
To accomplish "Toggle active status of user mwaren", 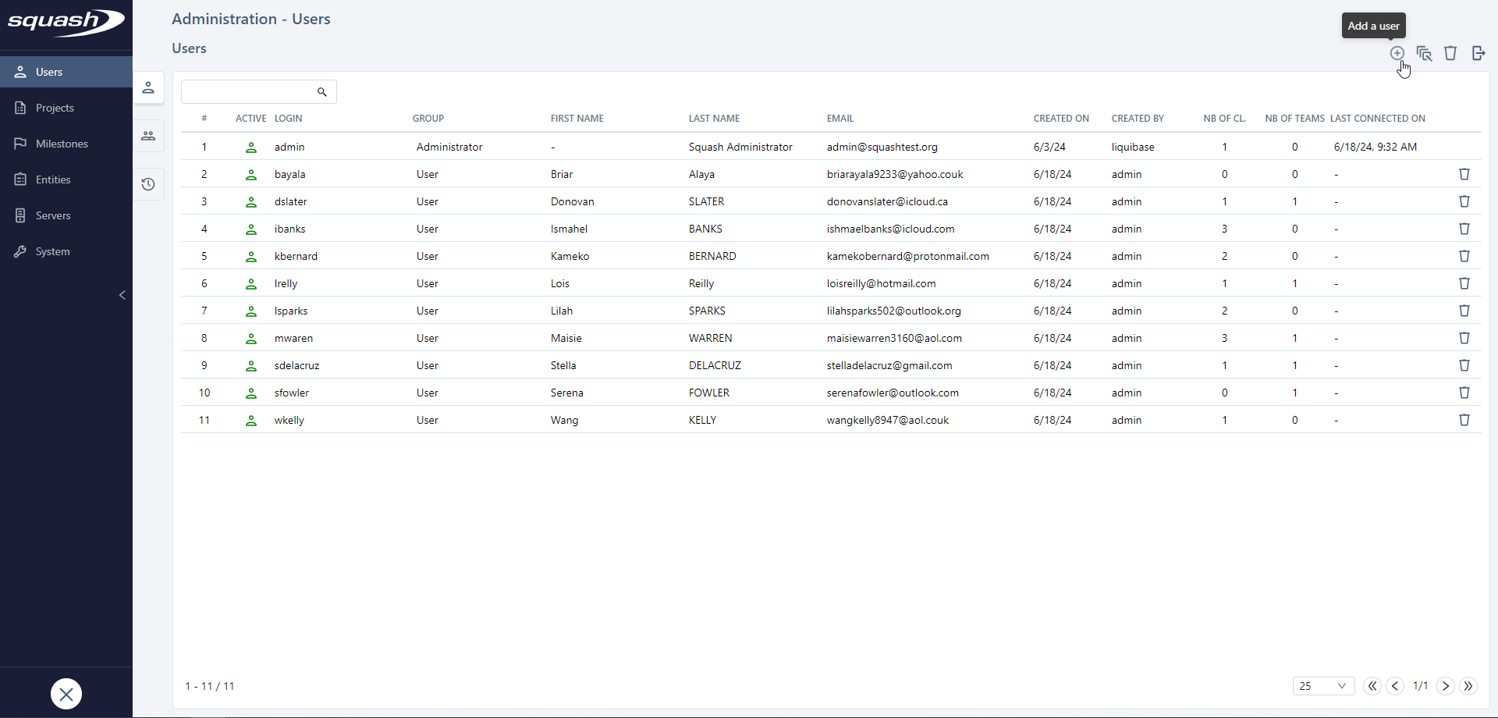I will click(251, 339).
